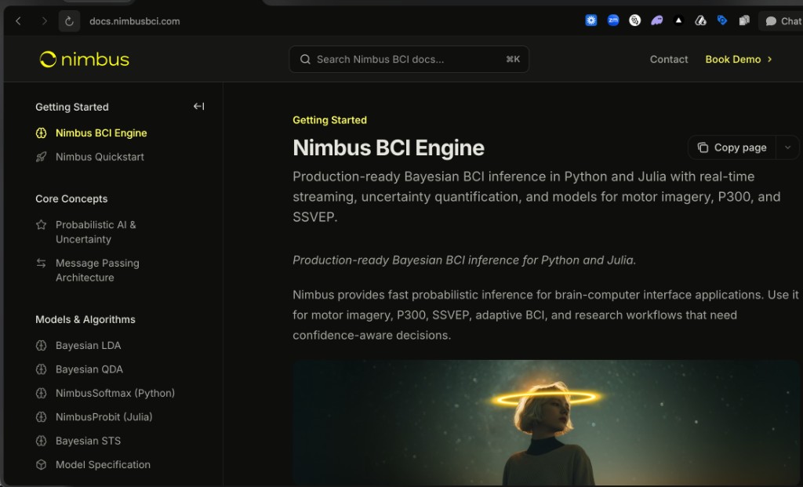Screen dimensions: 803x487
Task: Open Message Passing Architecture page
Action: [x=97, y=271]
